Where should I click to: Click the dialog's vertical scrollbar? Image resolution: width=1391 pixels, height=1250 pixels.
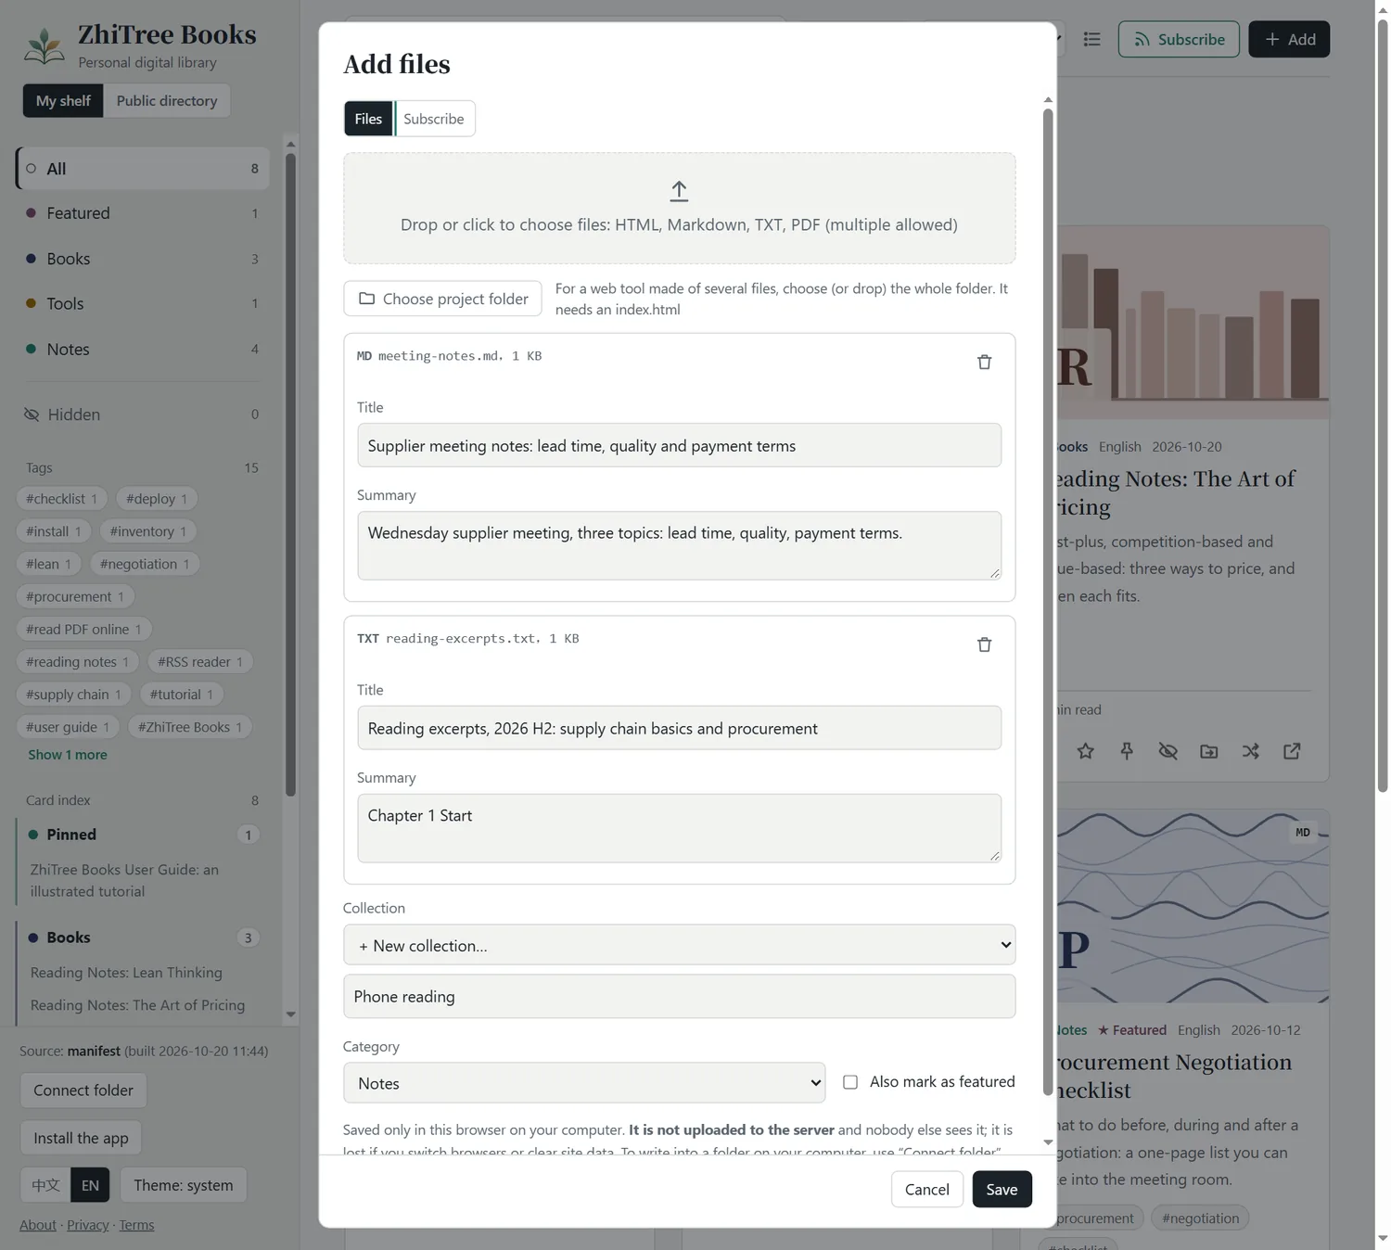pos(1048,603)
